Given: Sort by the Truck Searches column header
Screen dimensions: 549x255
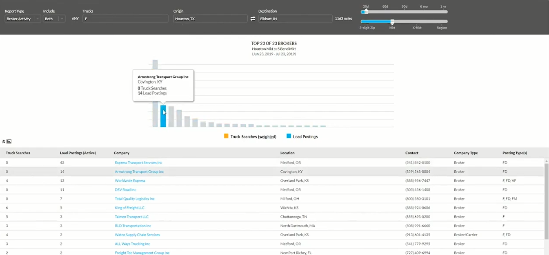Looking at the screenshot, I should point(18,153).
